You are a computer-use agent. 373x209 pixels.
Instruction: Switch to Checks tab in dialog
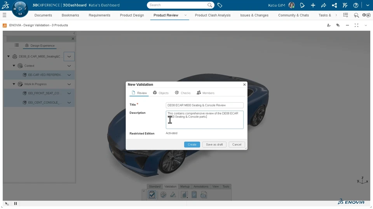tap(183, 93)
